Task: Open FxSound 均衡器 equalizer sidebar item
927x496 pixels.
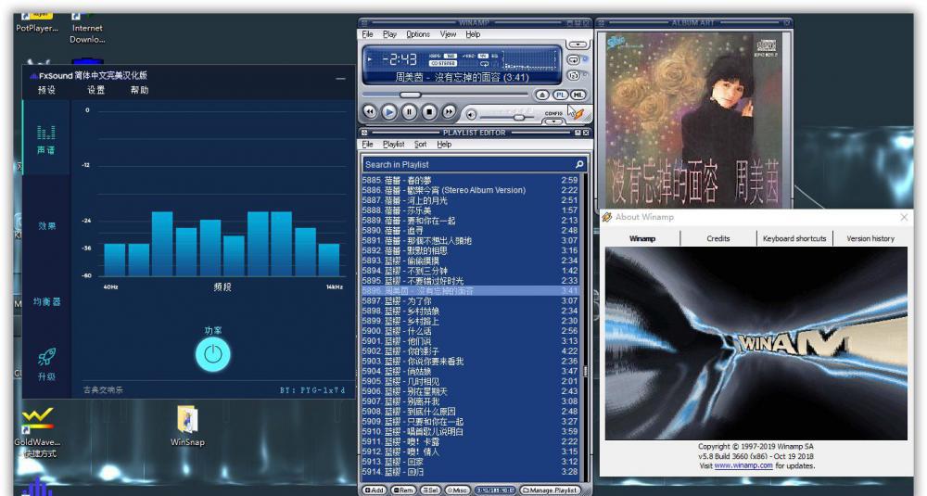Action: point(46,301)
